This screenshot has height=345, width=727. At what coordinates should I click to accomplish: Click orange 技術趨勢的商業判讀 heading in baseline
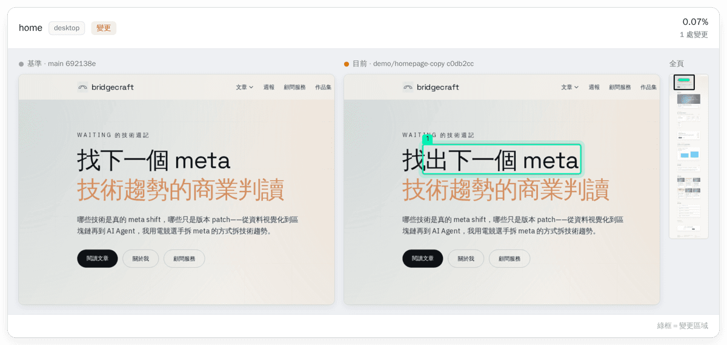[x=181, y=190]
